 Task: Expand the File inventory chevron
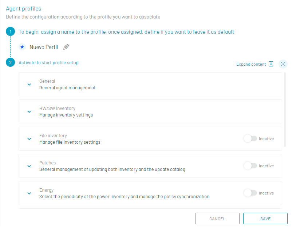29,139
